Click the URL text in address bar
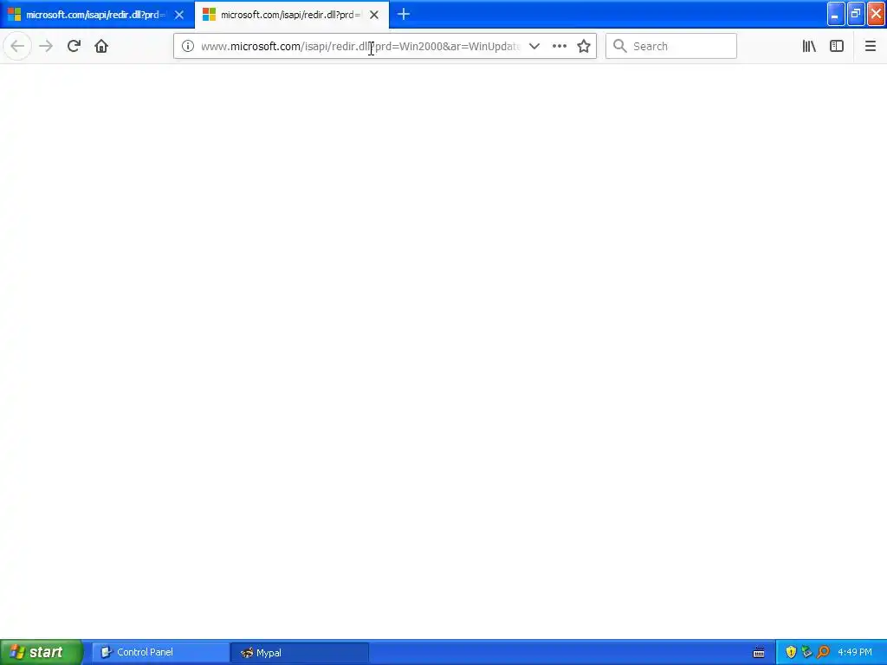This screenshot has width=887, height=665. pyautogui.click(x=360, y=47)
